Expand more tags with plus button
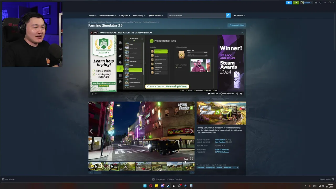The width and height of the screenshot is (336, 189). point(238,167)
